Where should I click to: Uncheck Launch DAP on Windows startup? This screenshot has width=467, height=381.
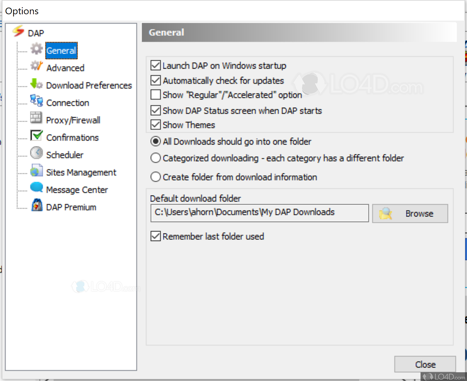[155, 65]
